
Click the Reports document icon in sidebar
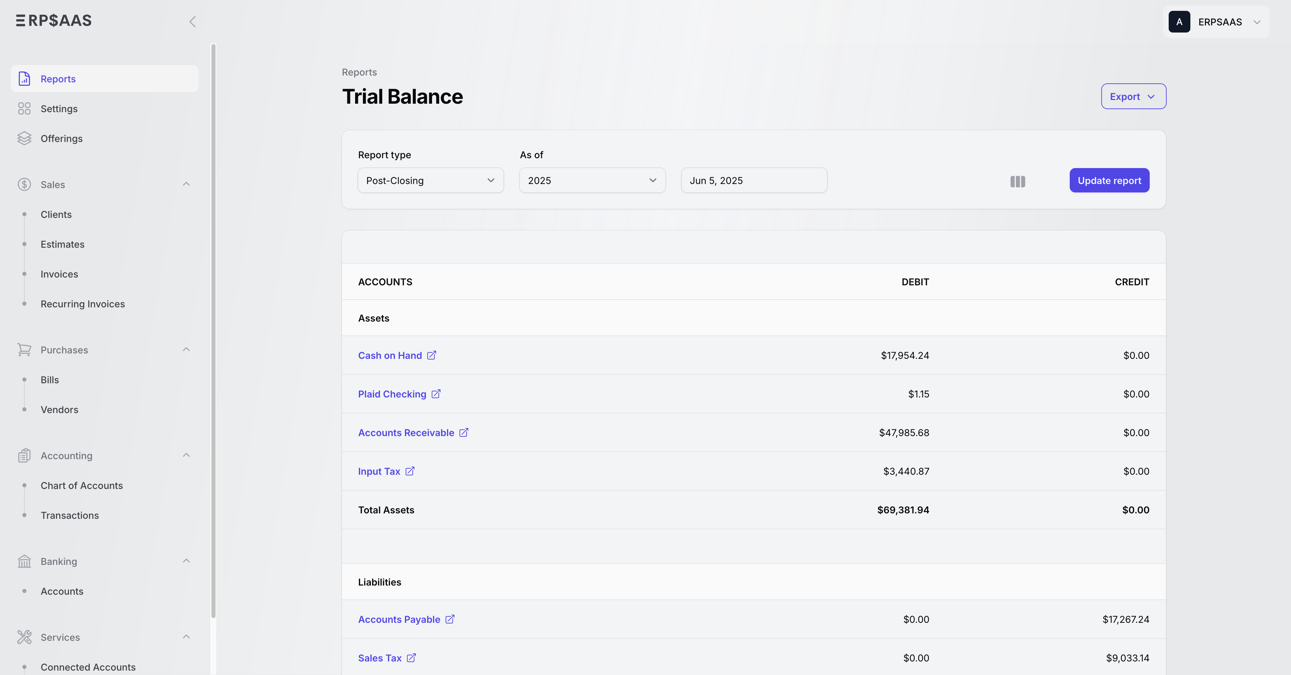(24, 79)
